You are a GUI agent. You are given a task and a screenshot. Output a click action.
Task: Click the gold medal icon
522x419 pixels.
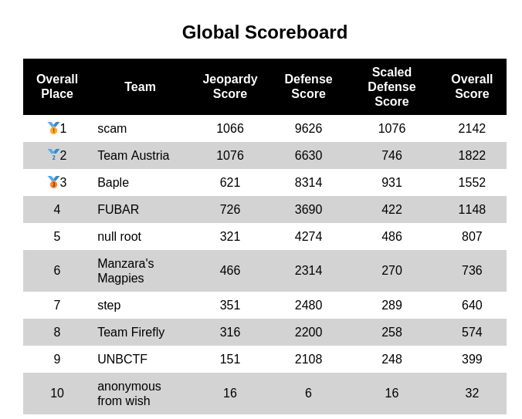(53, 128)
